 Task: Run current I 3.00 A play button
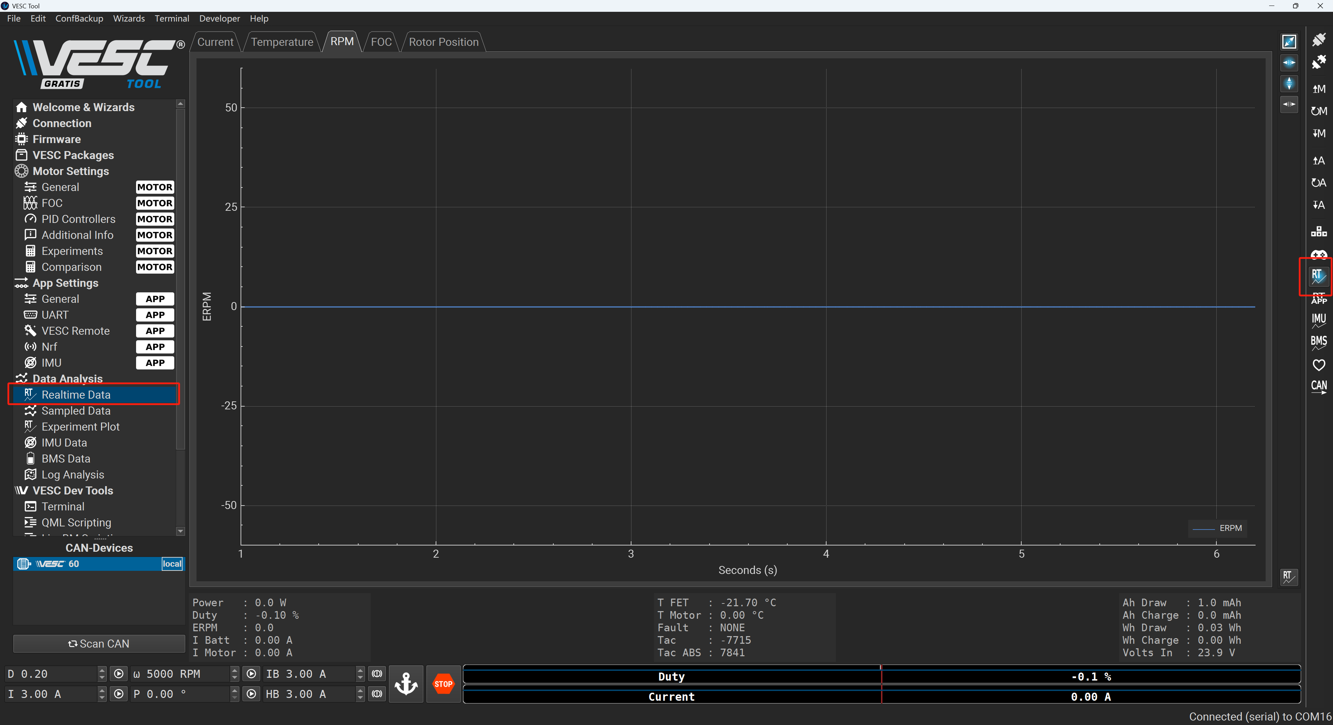tap(118, 694)
